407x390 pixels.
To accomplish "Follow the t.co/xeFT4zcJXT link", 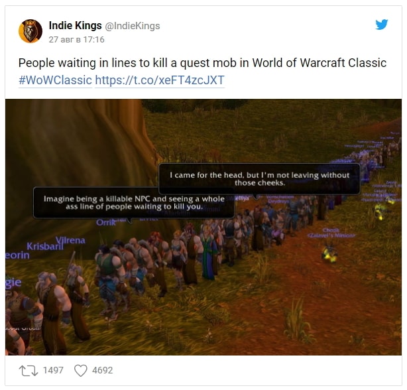I will click(160, 80).
